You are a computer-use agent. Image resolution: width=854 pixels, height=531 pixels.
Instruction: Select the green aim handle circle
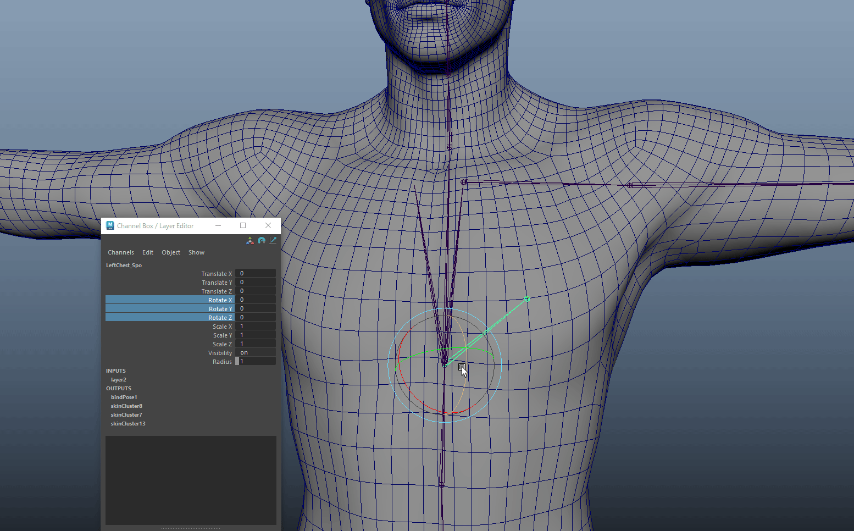(x=526, y=298)
